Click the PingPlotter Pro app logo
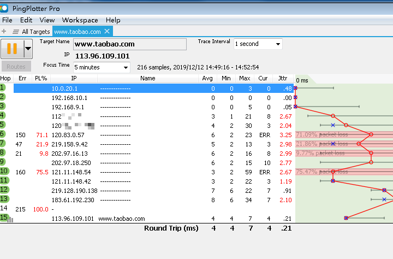 [x=4, y=8]
